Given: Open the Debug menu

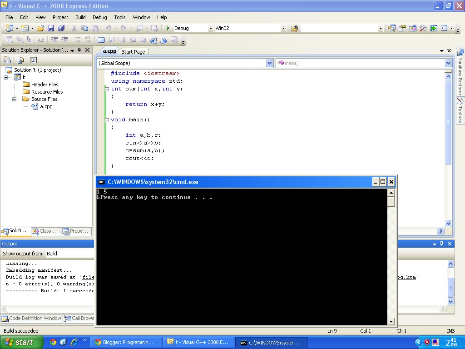Looking at the screenshot, I should coord(99,17).
